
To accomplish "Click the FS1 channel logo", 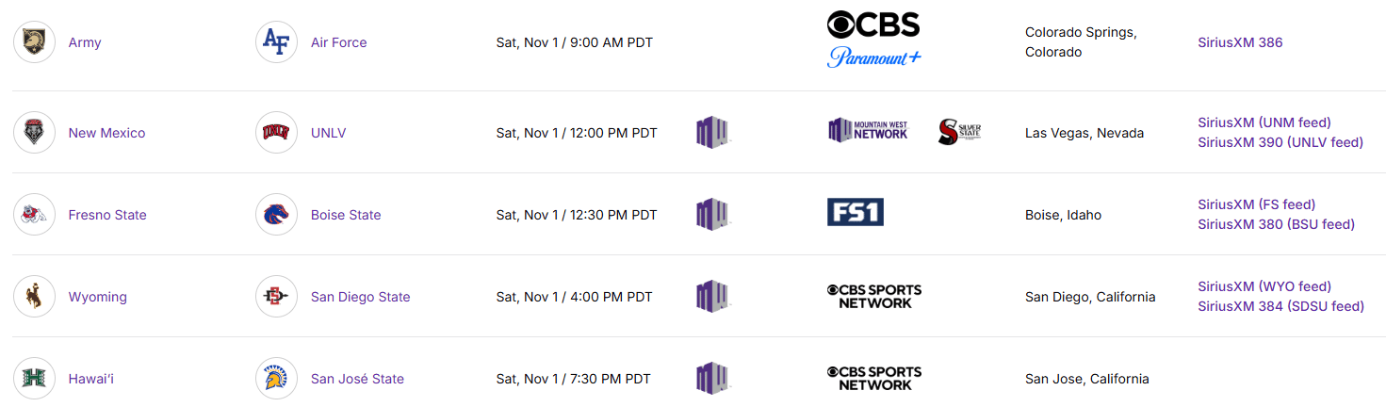I will [x=855, y=212].
